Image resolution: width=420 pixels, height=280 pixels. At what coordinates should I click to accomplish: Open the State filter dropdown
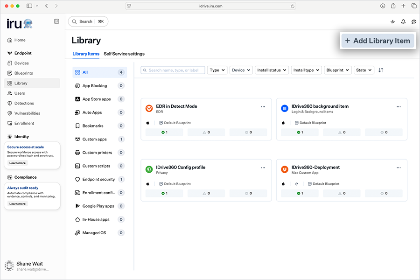coord(364,70)
